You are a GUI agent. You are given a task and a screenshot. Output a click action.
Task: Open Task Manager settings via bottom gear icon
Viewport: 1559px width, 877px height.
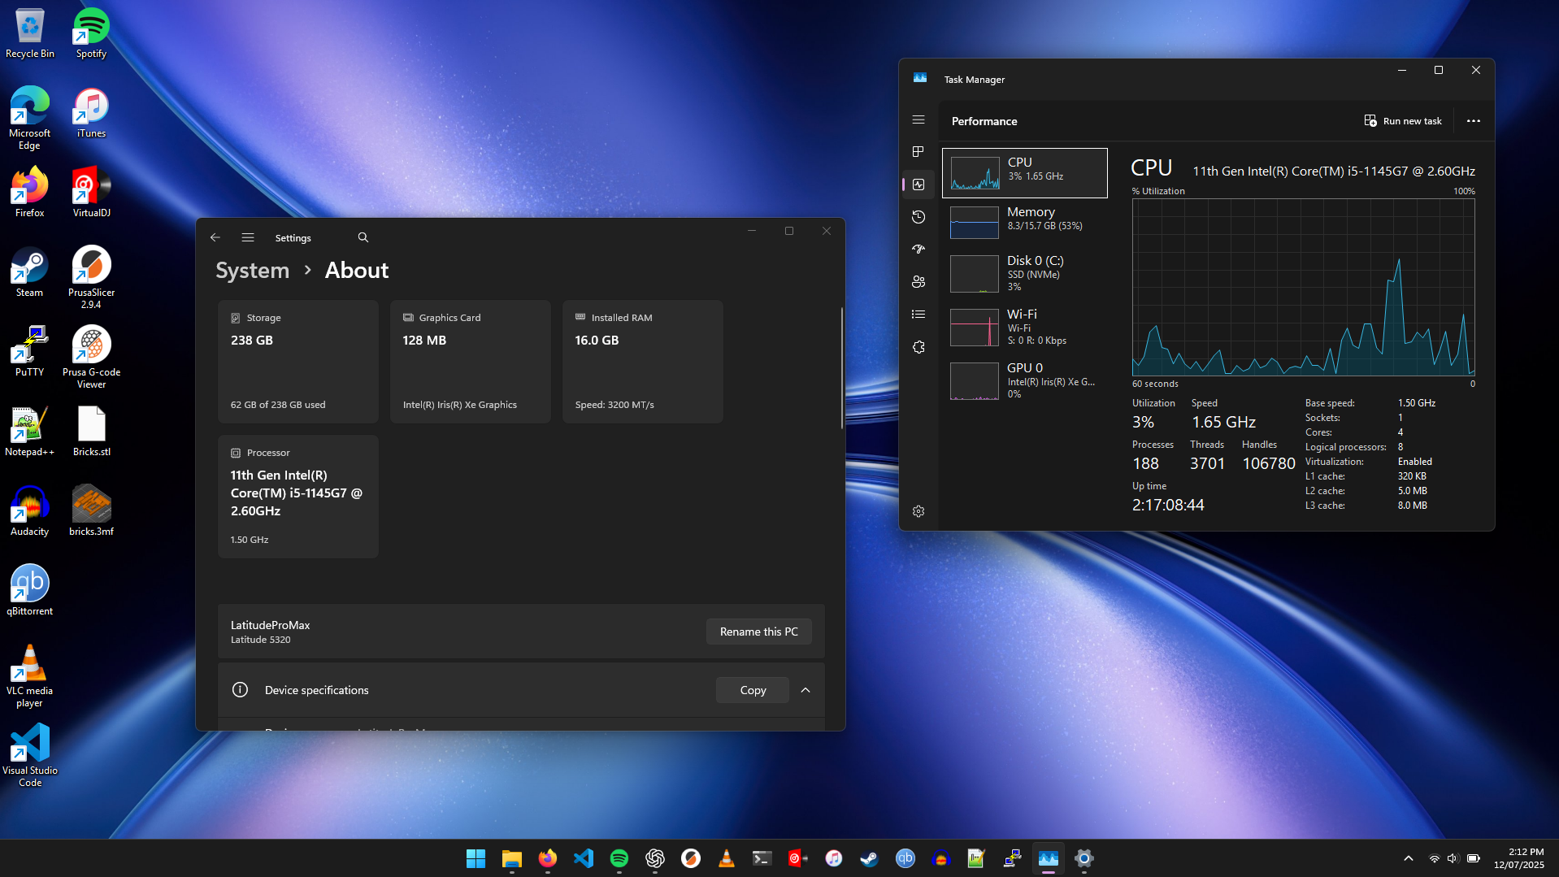click(x=918, y=510)
